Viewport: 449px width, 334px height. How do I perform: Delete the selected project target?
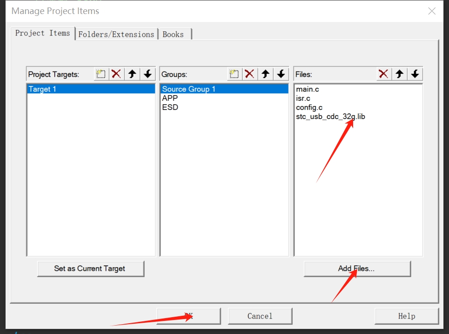pyautogui.click(x=116, y=74)
